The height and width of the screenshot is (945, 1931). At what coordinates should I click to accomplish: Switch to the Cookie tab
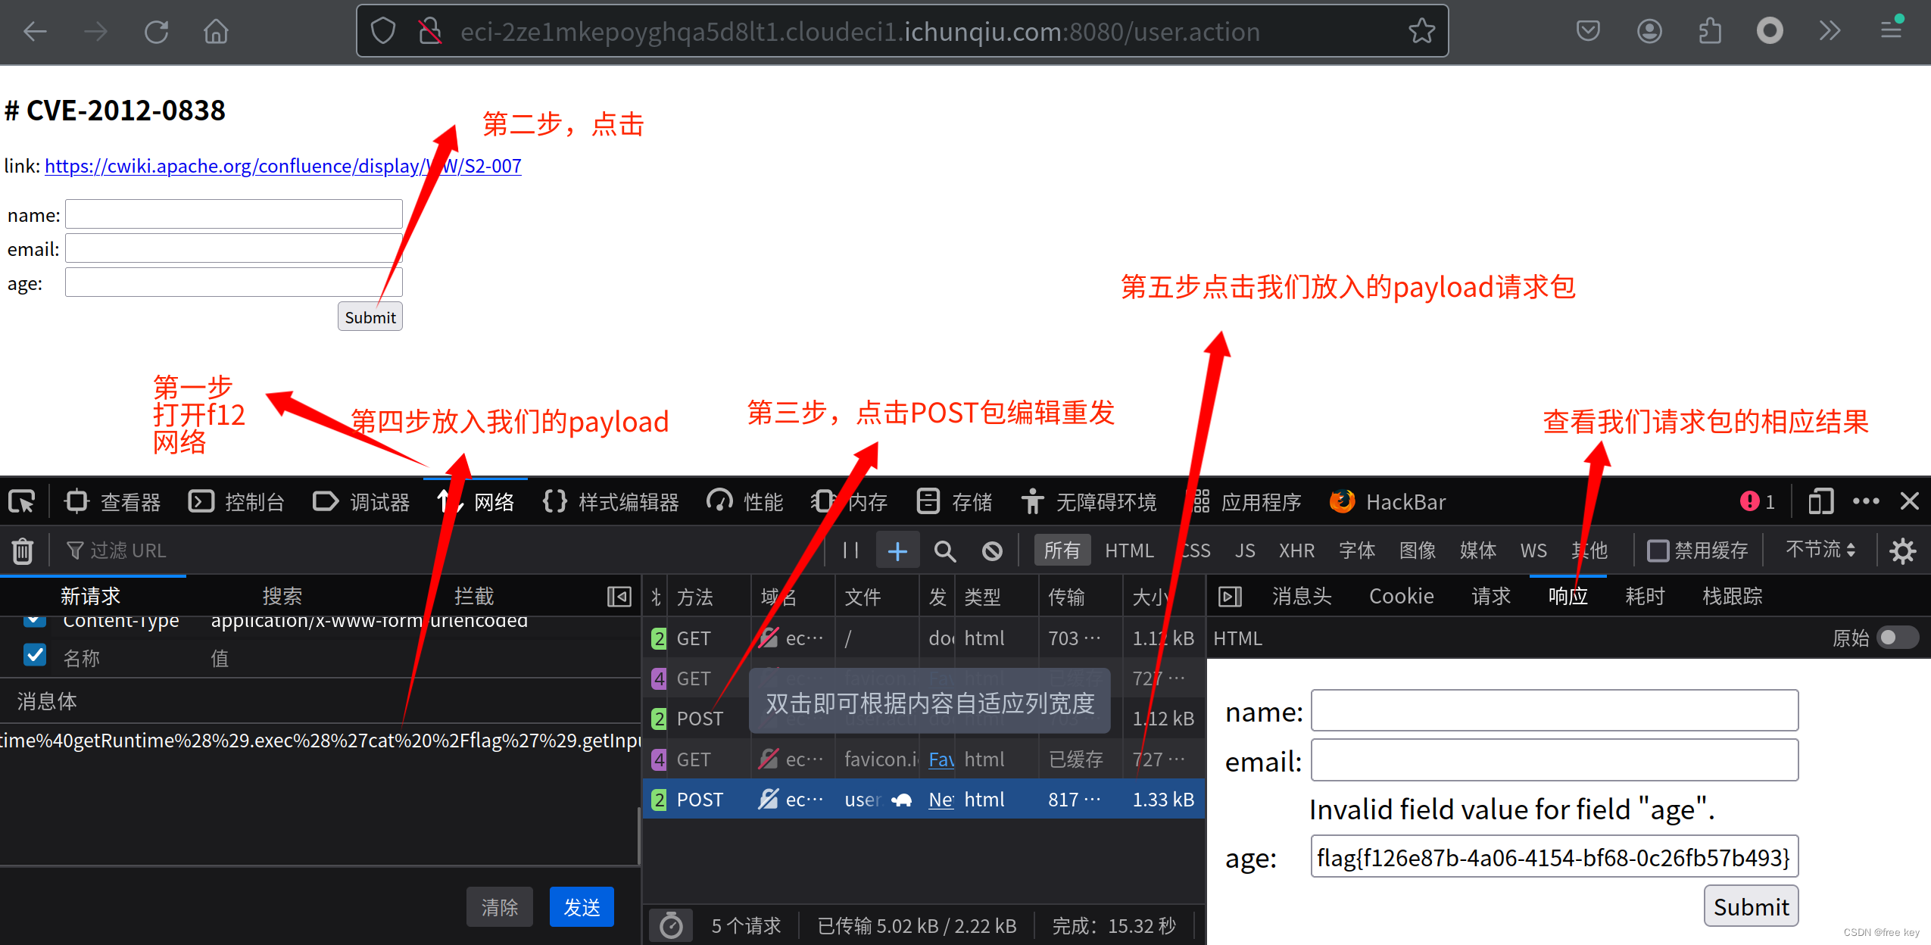(x=1400, y=596)
